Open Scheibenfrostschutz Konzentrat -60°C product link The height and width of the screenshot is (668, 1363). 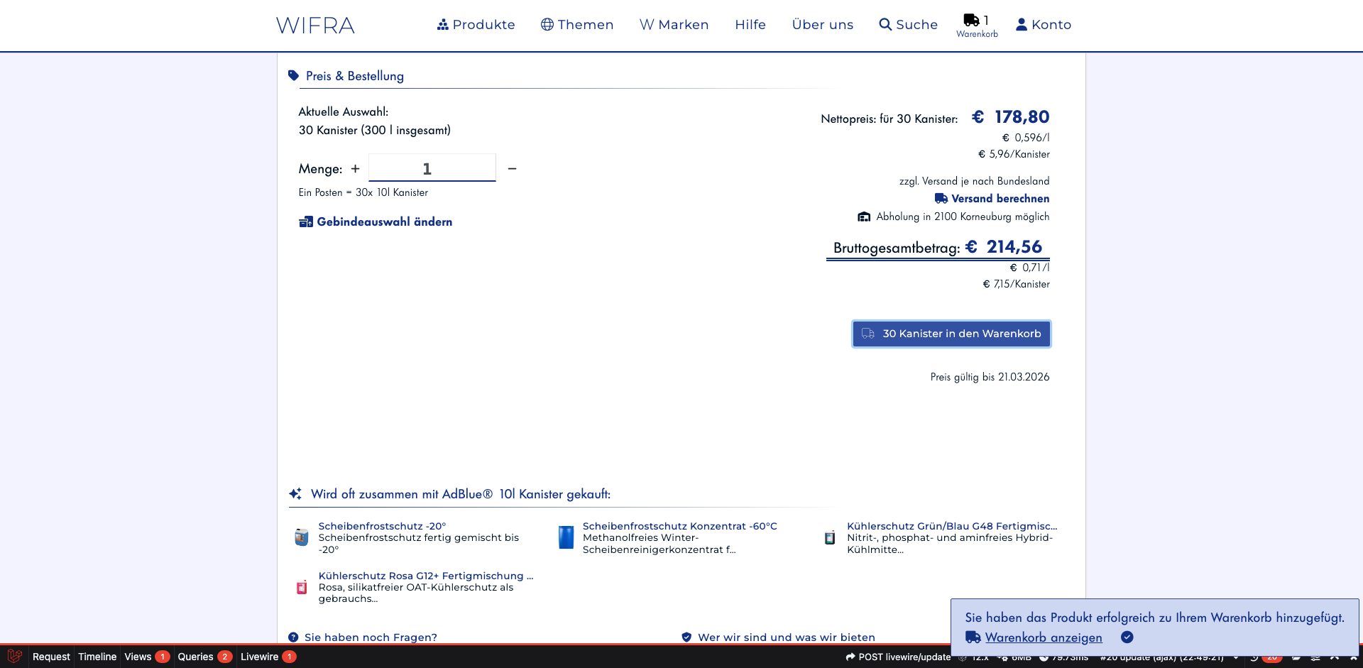pos(679,526)
